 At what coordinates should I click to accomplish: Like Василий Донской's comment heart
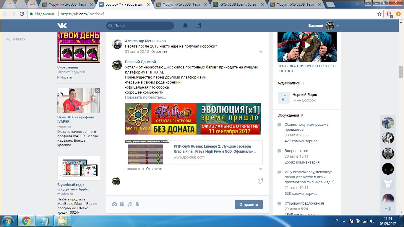pyautogui.click(x=261, y=169)
